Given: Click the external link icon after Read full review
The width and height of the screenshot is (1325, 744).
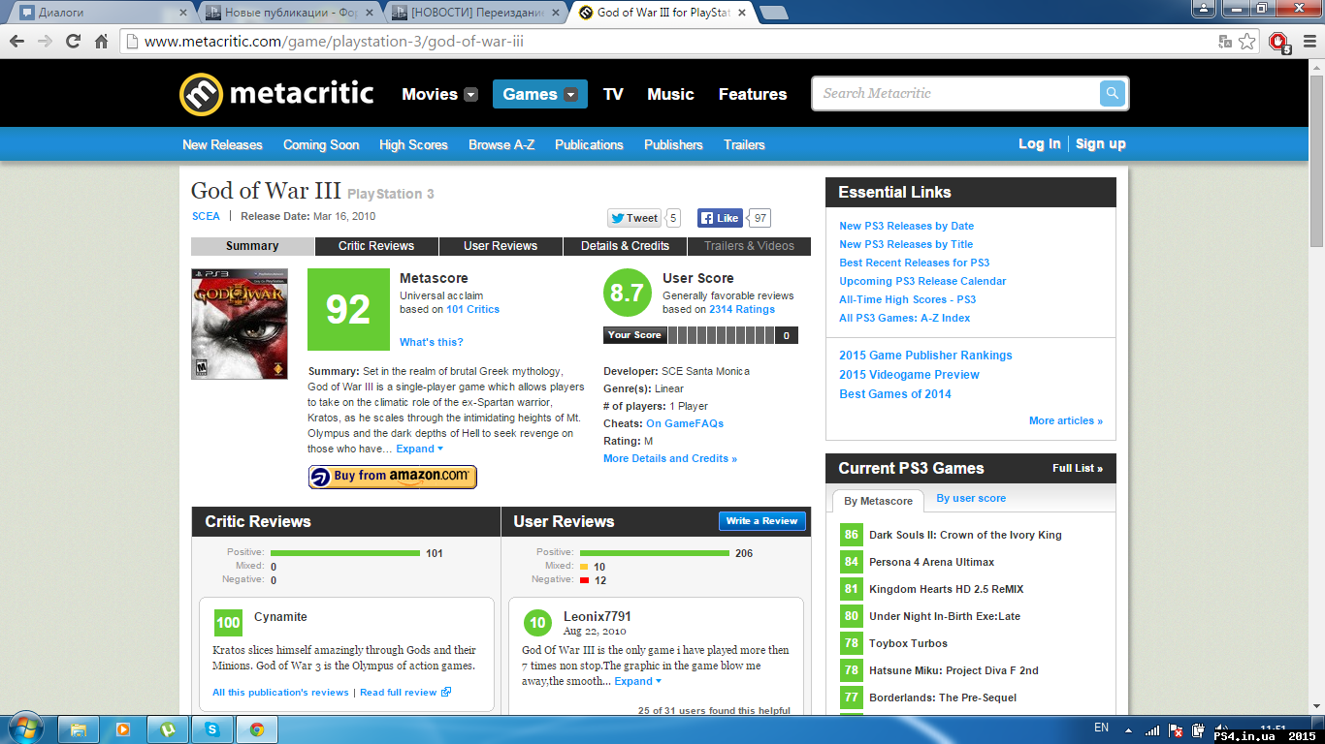Looking at the screenshot, I should coord(446,692).
